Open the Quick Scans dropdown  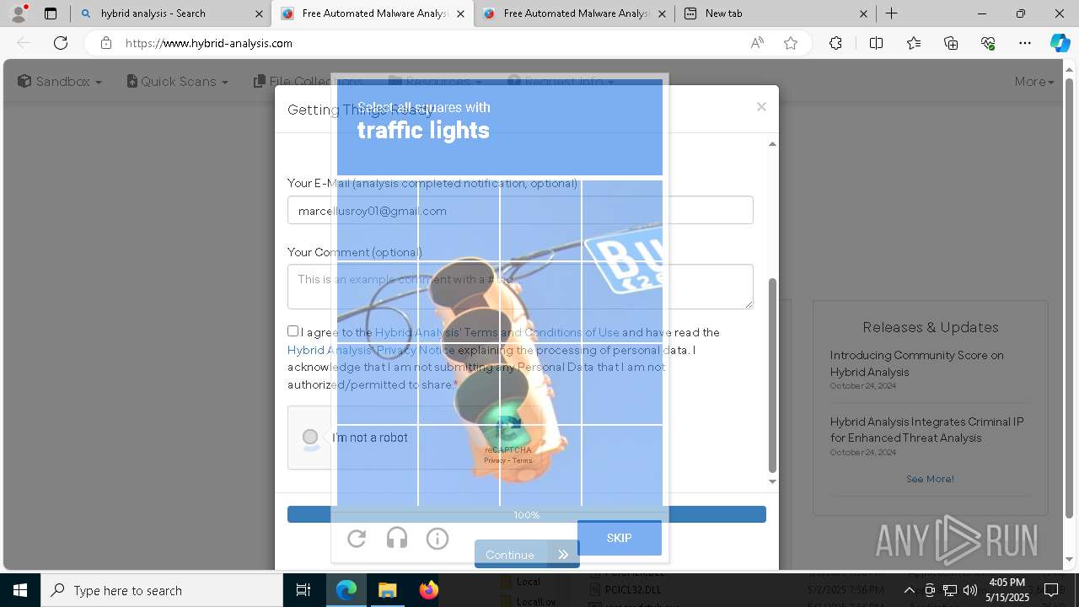[x=178, y=82]
